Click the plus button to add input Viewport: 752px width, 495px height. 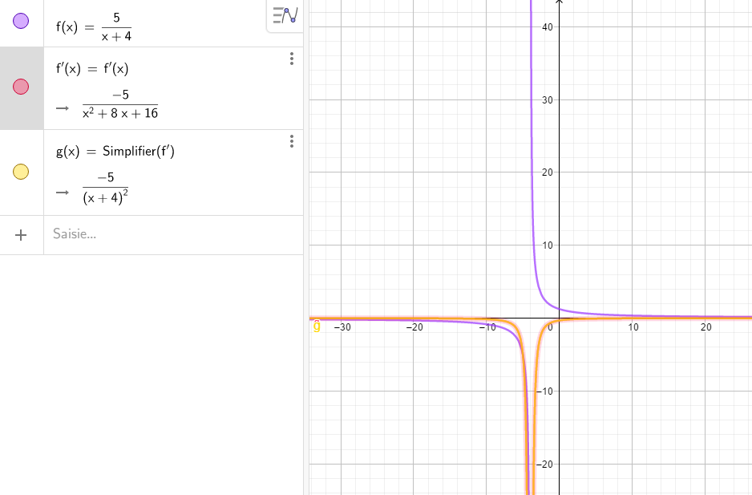point(21,235)
